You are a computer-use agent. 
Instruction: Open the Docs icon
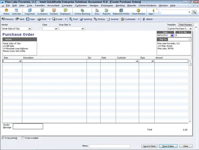(97, 12)
